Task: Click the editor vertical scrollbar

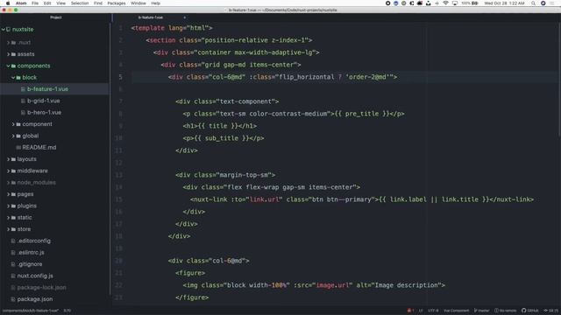Action: pos(559,79)
